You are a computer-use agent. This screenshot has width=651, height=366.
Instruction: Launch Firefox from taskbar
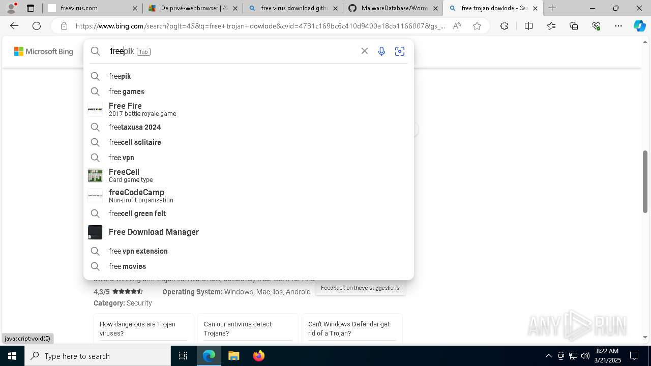[x=259, y=356]
